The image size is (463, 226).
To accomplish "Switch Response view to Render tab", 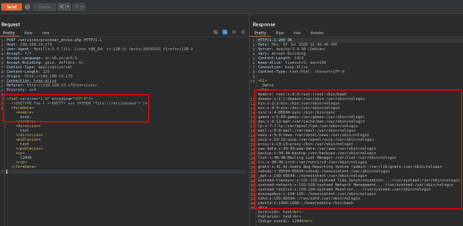I will [317, 33].
